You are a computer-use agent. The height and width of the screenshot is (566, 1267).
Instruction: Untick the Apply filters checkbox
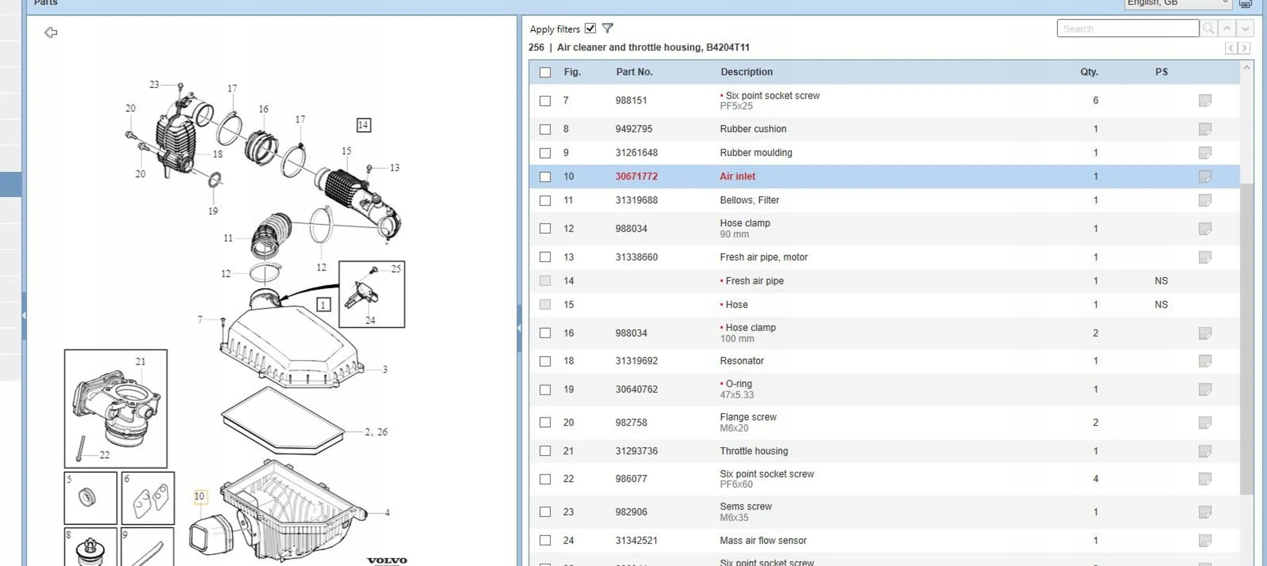[x=590, y=28]
